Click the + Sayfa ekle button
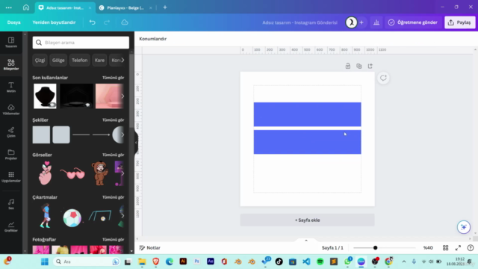The width and height of the screenshot is (478, 269). pos(307,220)
